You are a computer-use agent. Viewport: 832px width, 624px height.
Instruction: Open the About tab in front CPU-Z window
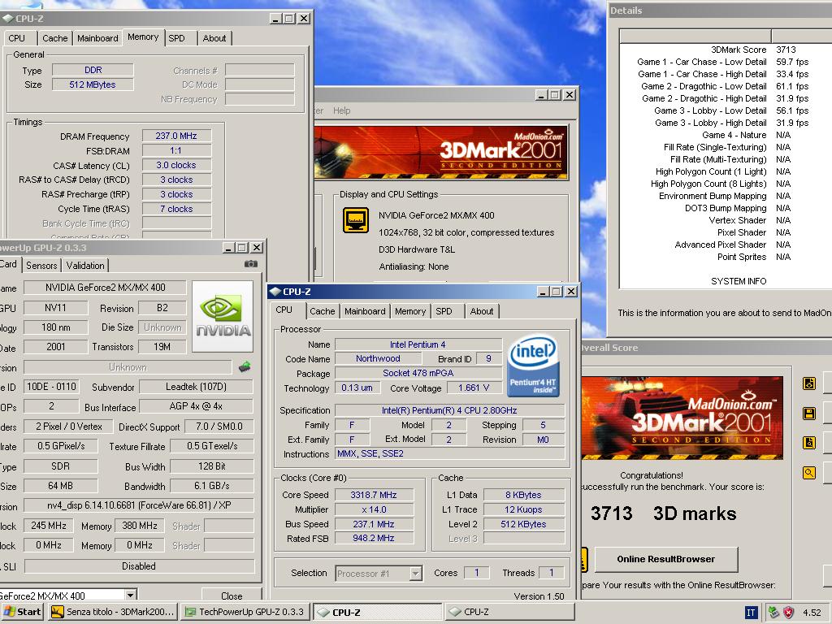482,311
